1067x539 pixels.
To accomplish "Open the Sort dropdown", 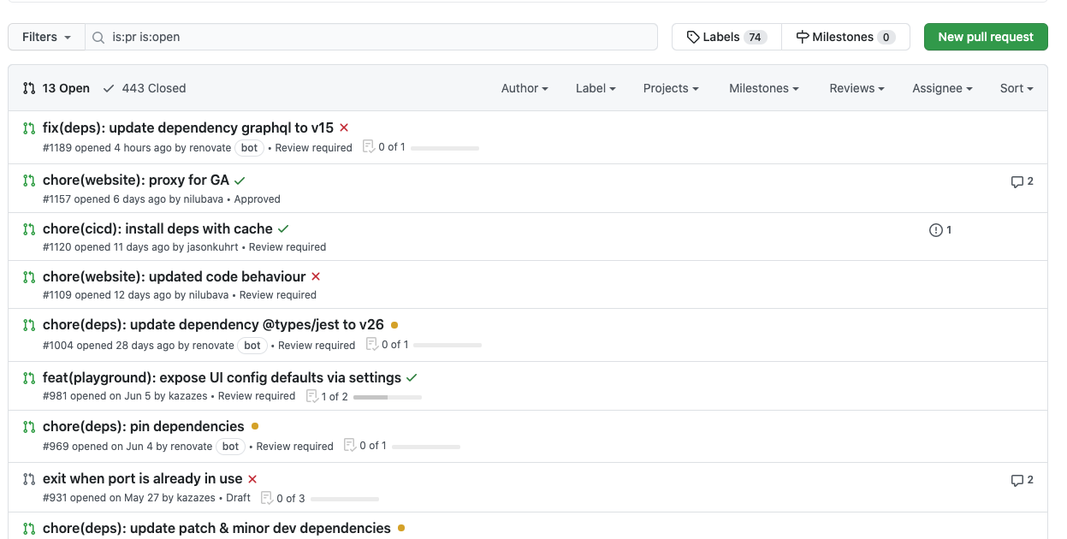I will point(1015,88).
